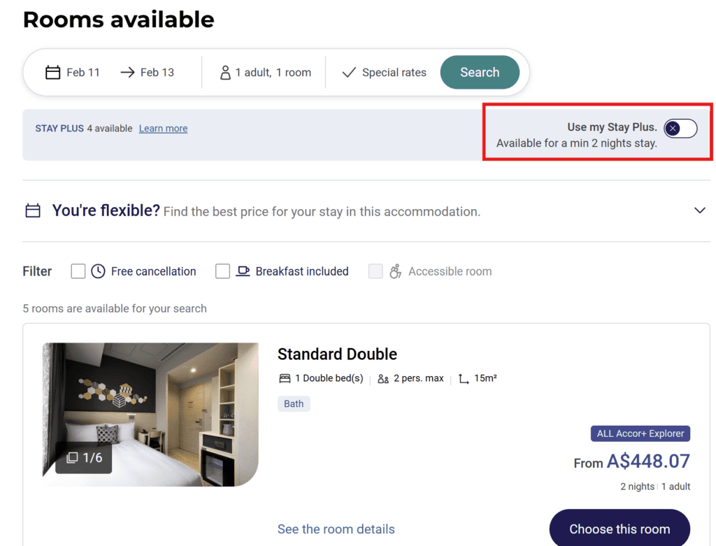Click the clock icon for Free cancellation
Image resolution: width=716 pixels, height=546 pixels.
[x=98, y=271]
